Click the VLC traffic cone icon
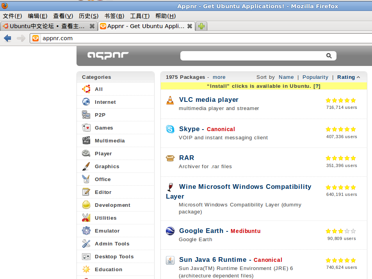372x279 pixels. [x=170, y=100]
